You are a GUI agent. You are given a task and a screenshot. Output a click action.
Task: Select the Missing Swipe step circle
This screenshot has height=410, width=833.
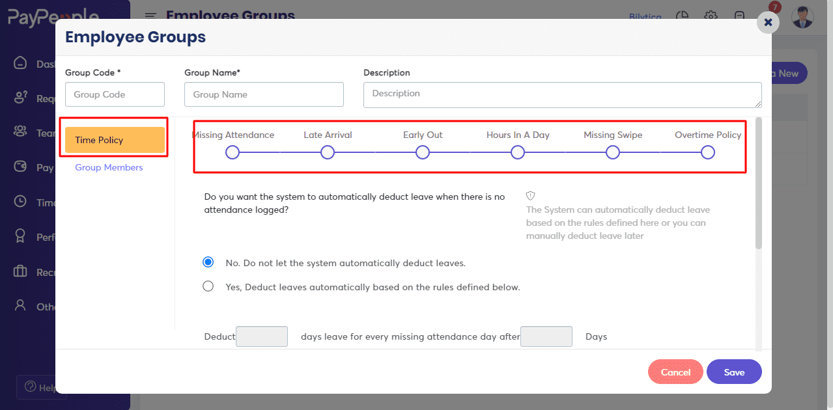[x=613, y=152]
